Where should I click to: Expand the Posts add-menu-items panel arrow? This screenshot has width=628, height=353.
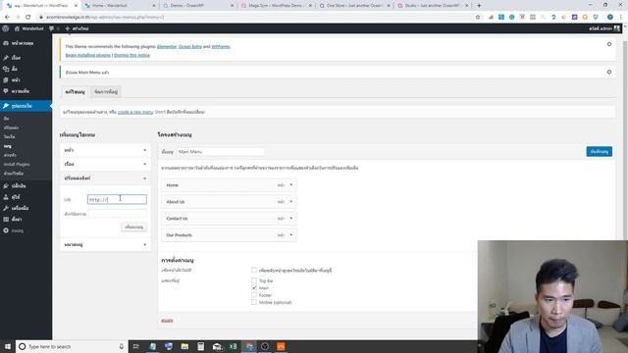pyautogui.click(x=145, y=164)
